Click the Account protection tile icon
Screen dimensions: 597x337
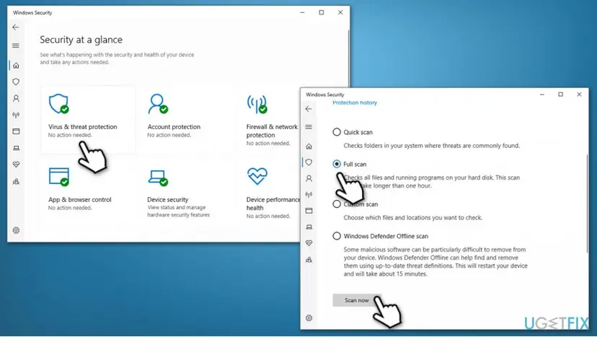tap(158, 104)
